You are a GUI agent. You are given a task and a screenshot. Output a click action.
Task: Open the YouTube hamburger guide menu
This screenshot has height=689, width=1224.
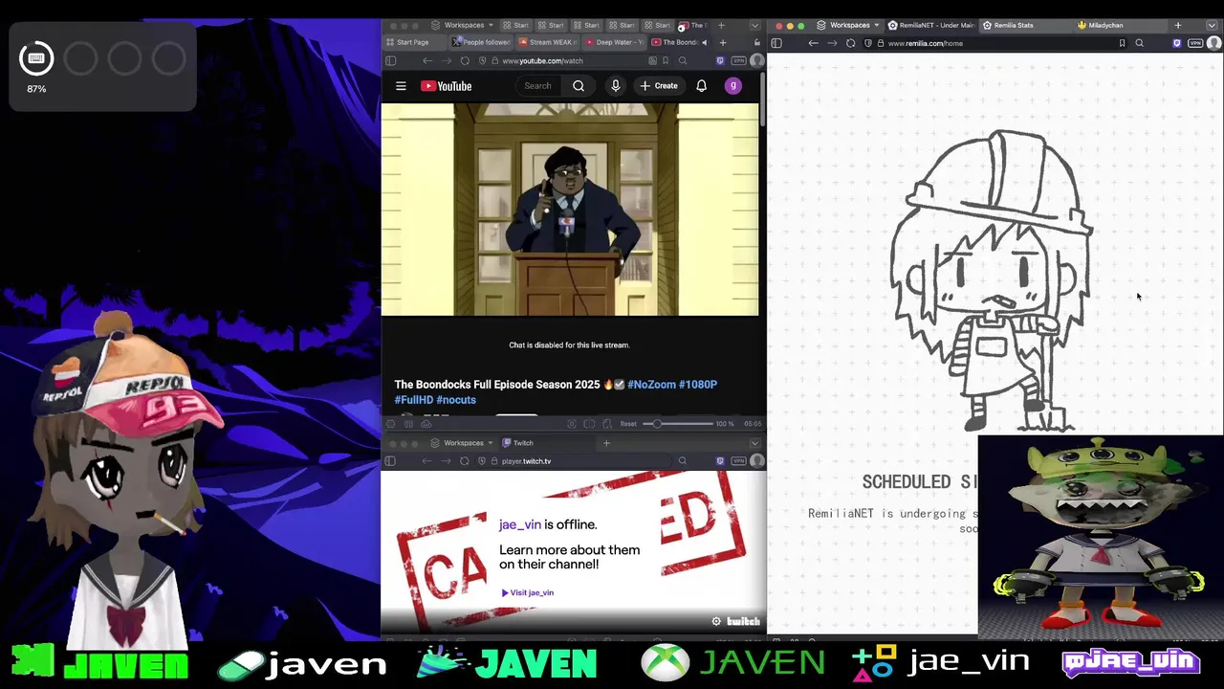coord(401,86)
